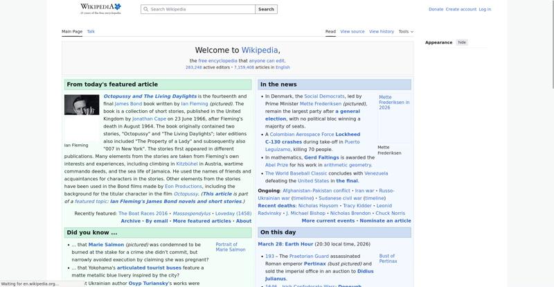Select the View history tab
The image size is (554, 287).
point(381,31)
